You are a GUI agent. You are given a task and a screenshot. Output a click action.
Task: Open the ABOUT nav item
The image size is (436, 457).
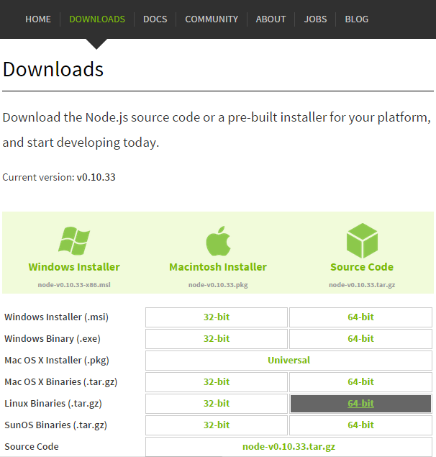click(x=271, y=19)
